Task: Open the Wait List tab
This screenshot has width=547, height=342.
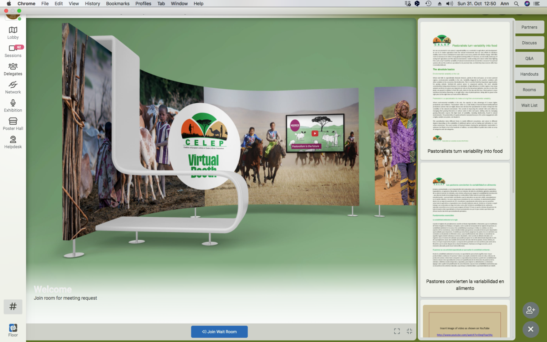Action: (529, 105)
